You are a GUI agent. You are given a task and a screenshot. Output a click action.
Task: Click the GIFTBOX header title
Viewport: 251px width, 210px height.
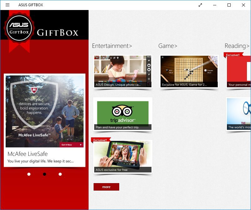coord(58,33)
